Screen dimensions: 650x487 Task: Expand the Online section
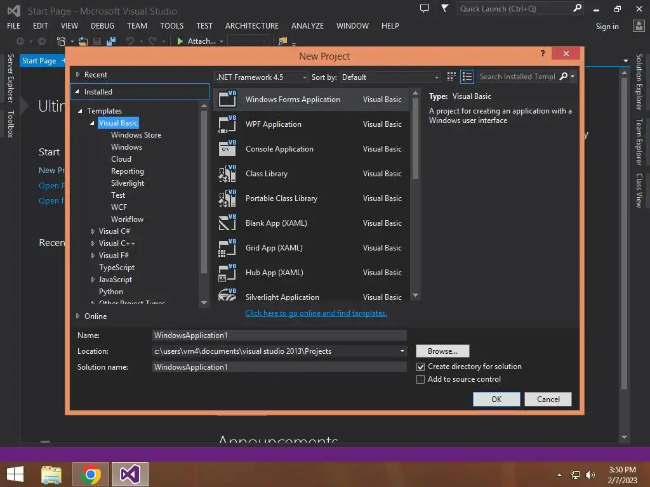click(x=77, y=316)
